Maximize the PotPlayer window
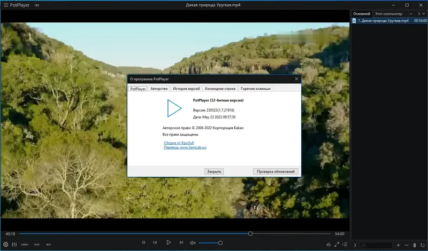Screen dimensions: 428x251 click(407, 5)
